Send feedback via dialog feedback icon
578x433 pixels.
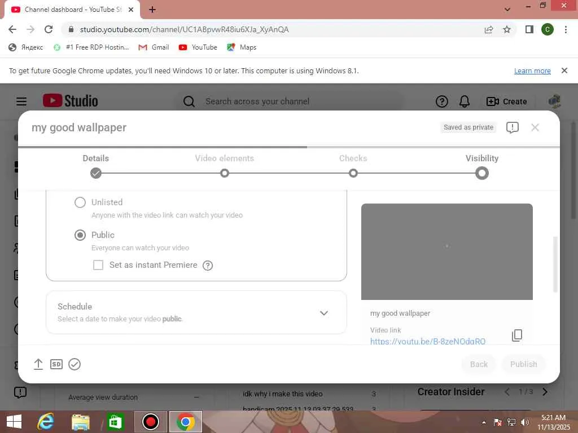tap(513, 127)
